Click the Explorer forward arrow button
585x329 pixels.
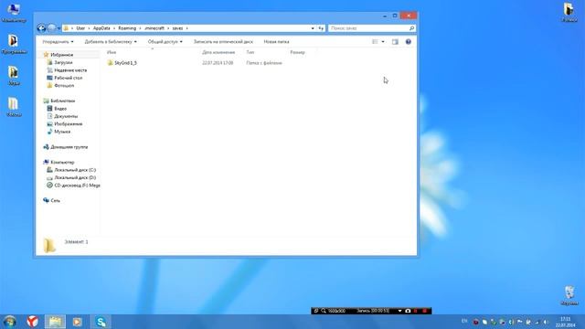coord(52,28)
